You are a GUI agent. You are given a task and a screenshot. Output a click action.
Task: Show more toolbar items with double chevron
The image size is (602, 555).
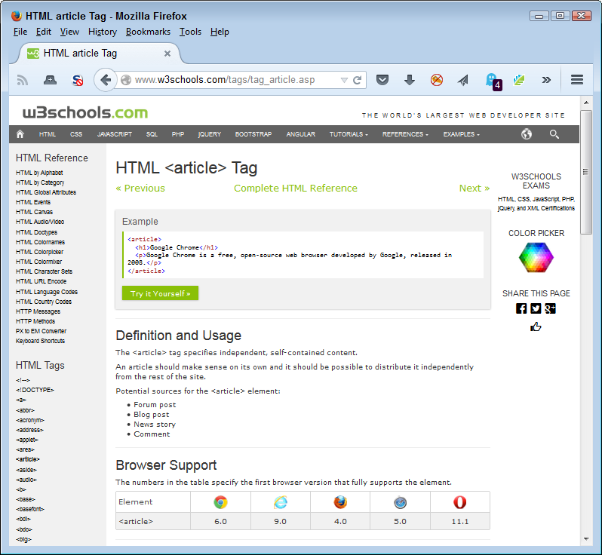pos(546,80)
